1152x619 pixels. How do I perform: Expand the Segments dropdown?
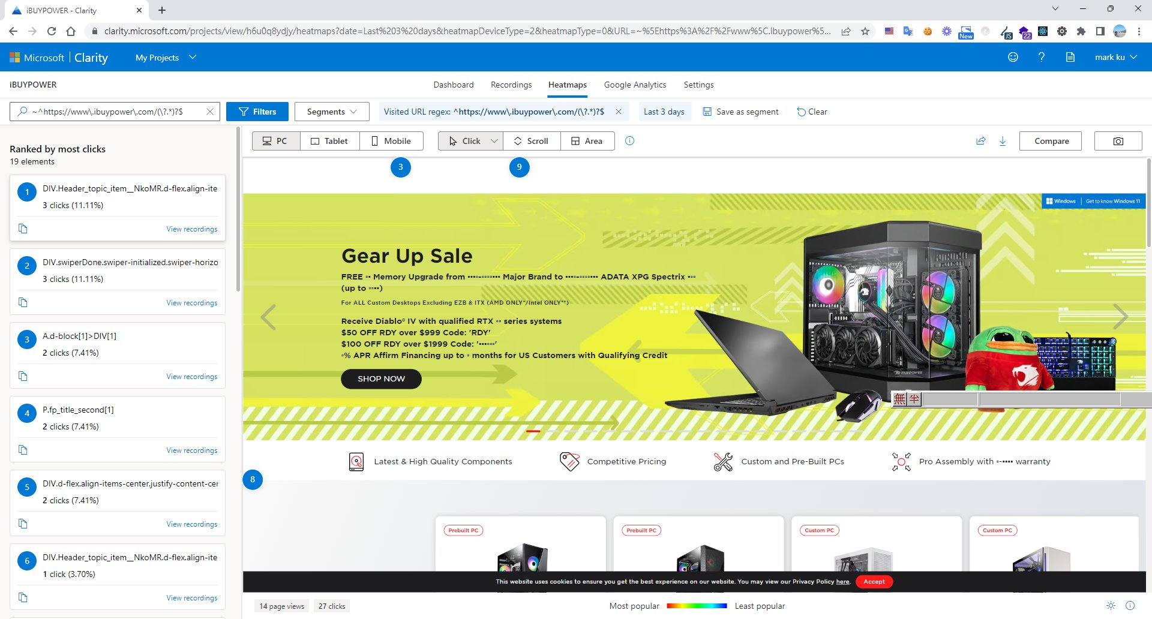point(331,112)
